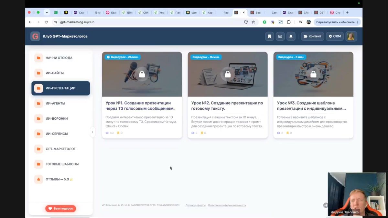Click the lock icon on the Урок №3 thumbnail
Viewport: 388px width, 218px height.
[x=313, y=74]
